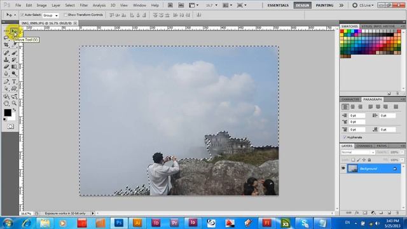
Task: Switch to the Painting workspace
Action: [324, 5]
